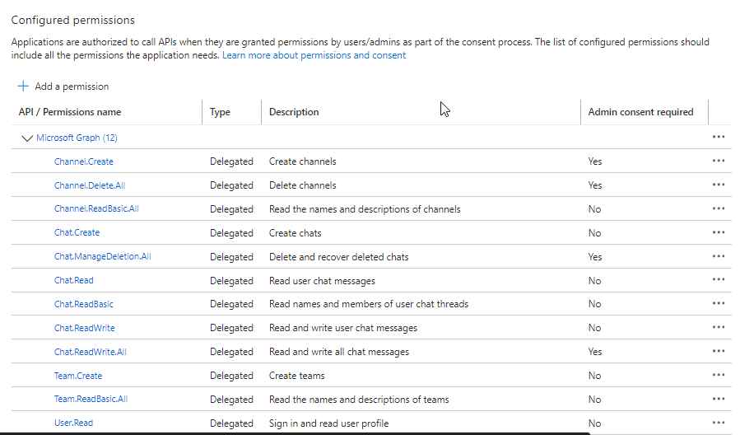Open the Channel.Create permission
Screen dimensions: 740x435
(83, 161)
